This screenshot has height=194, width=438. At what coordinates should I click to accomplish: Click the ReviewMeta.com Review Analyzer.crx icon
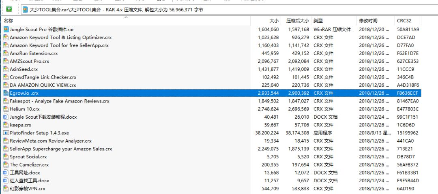[x=6, y=141]
